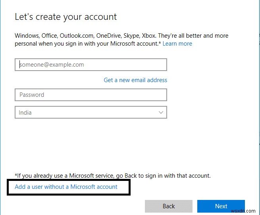Click the word "Outlook.com" in the description
This screenshot has width=260, height=215.
pyautogui.click(x=78, y=36)
